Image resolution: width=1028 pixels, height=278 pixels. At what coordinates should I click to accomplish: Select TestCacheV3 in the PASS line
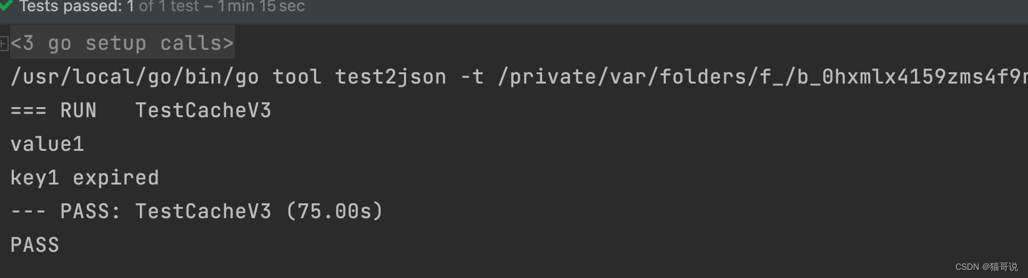[203, 211]
